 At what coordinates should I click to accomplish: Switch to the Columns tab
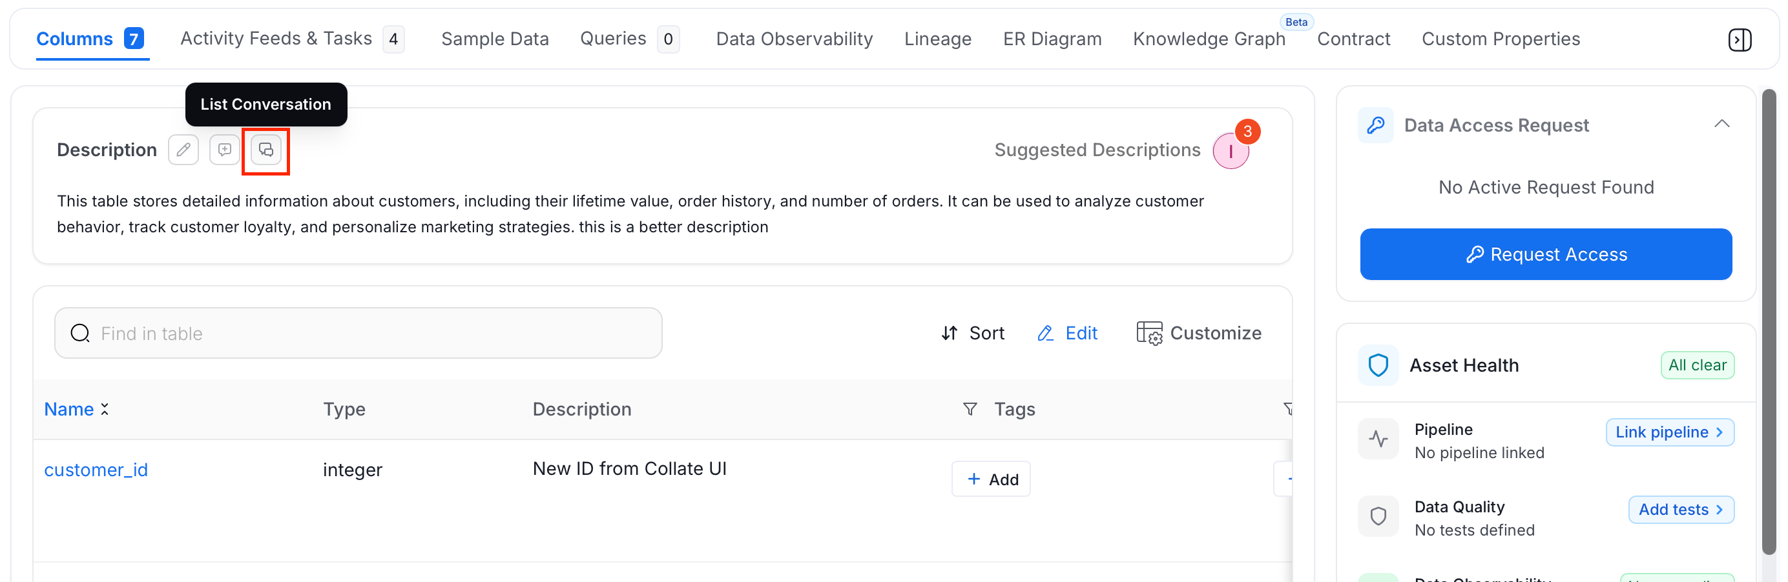click(92, 39)
